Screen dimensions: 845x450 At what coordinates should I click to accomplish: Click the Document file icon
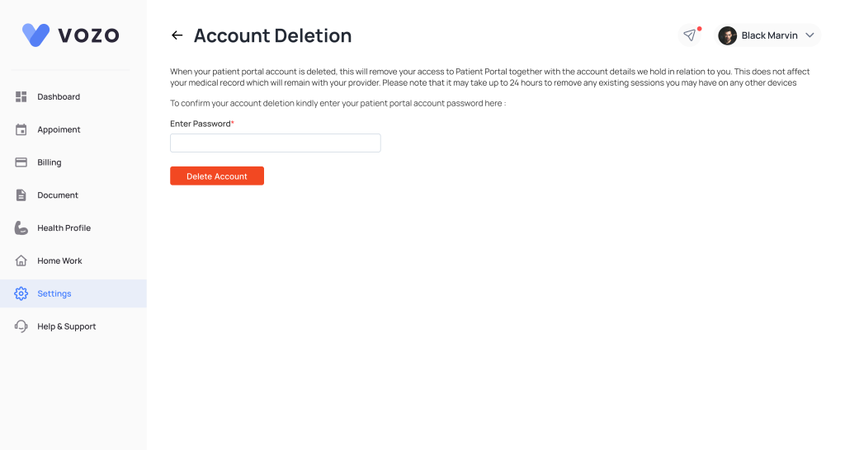(x=21, y=195)
